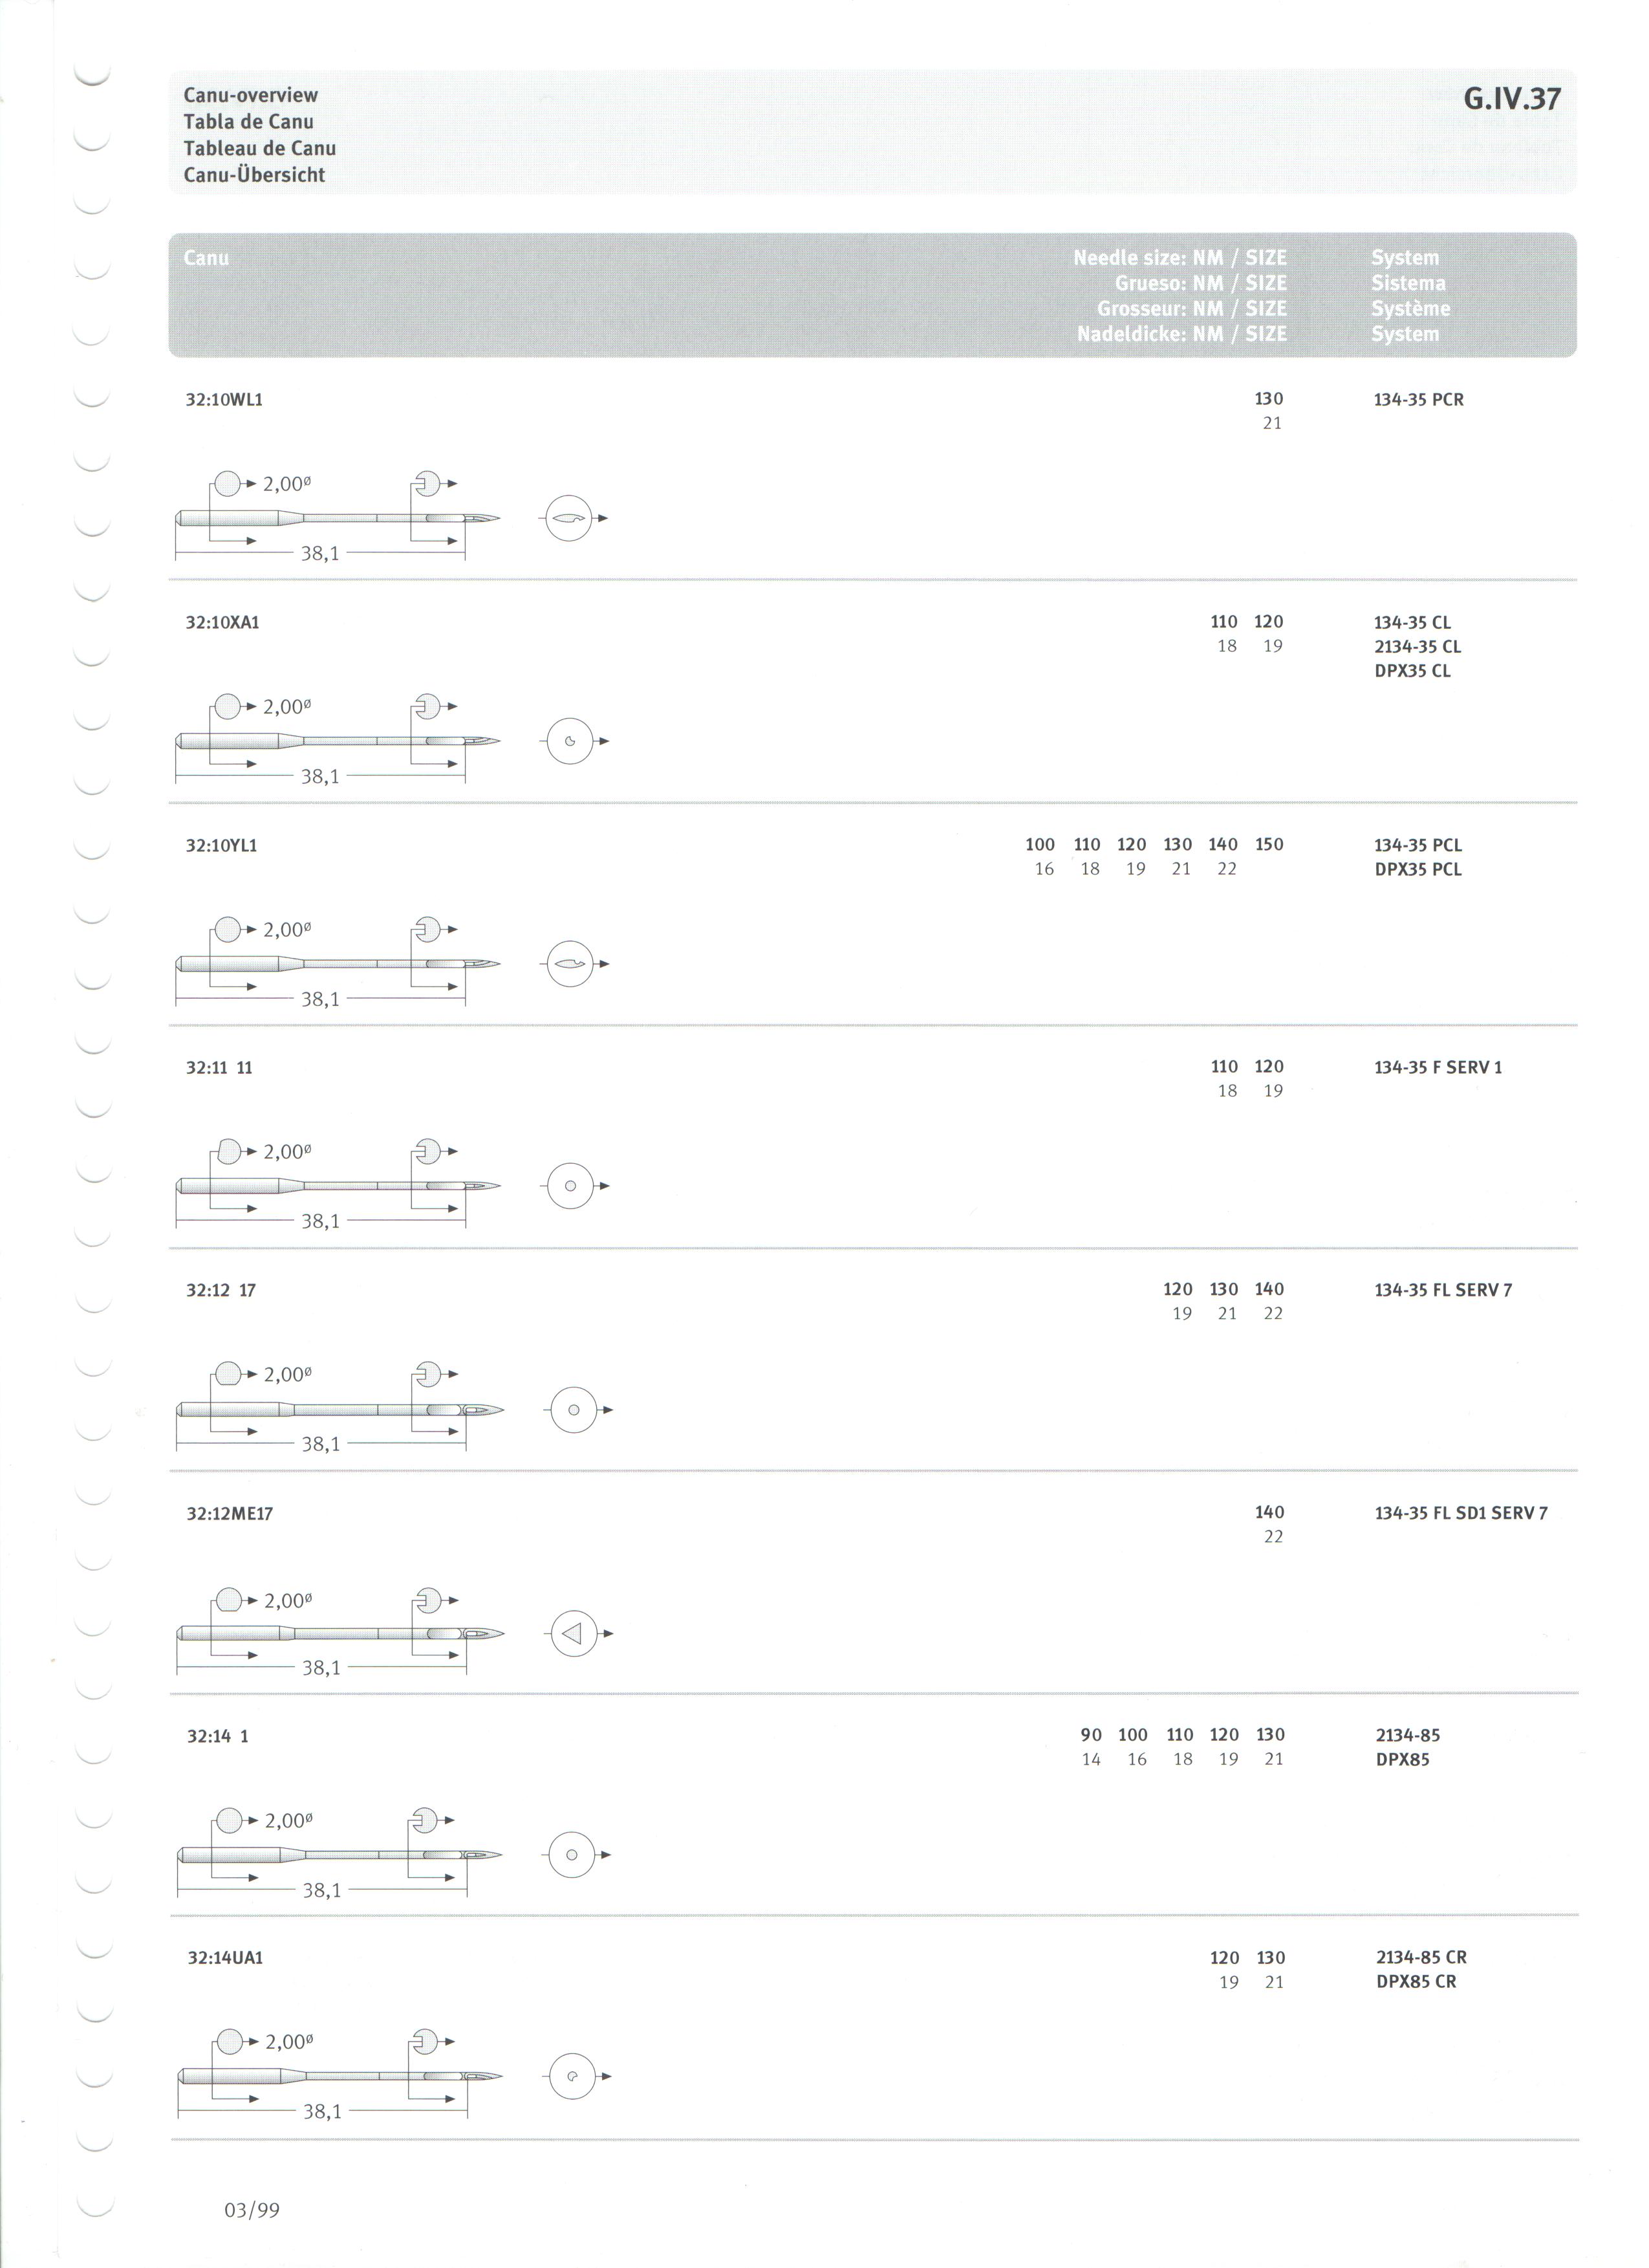This screenshot has height=2268, width=1649.
Task: Click system 2134-35 CL
Action: pyautogui.click(x=1418, y=647)
